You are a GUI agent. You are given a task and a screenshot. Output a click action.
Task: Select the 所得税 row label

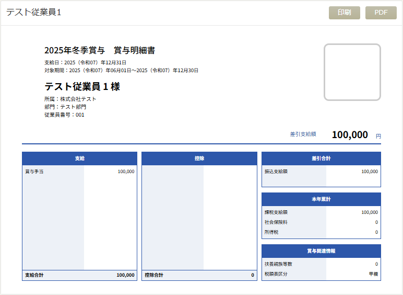[272, 232]
